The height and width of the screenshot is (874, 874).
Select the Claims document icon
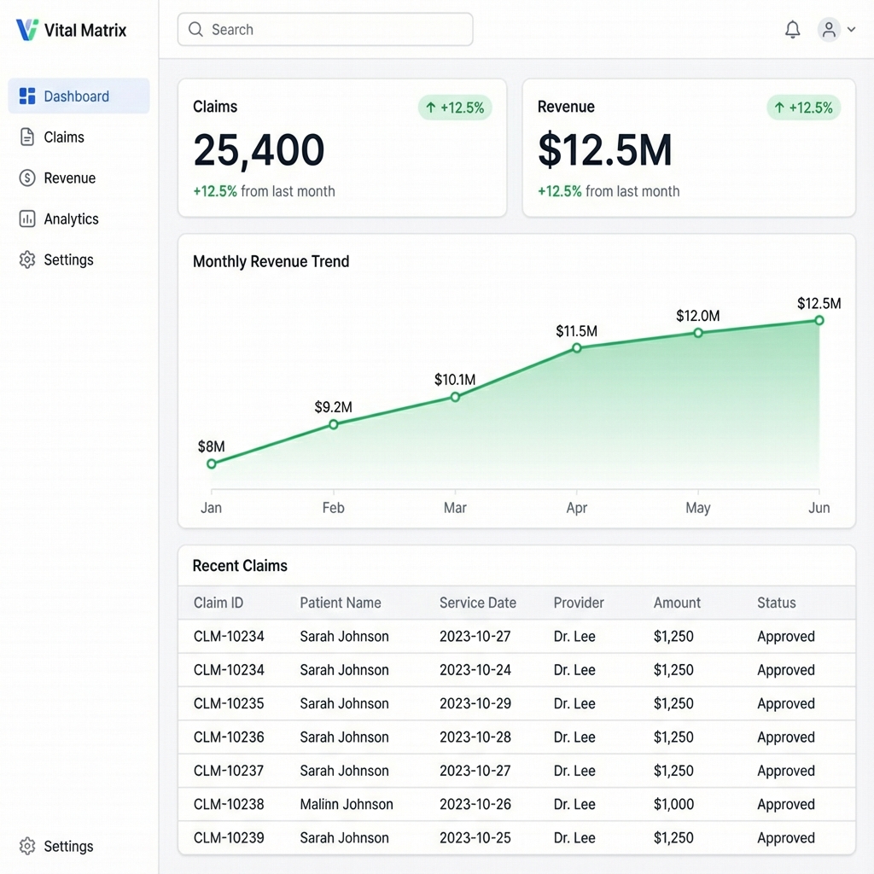27,137
